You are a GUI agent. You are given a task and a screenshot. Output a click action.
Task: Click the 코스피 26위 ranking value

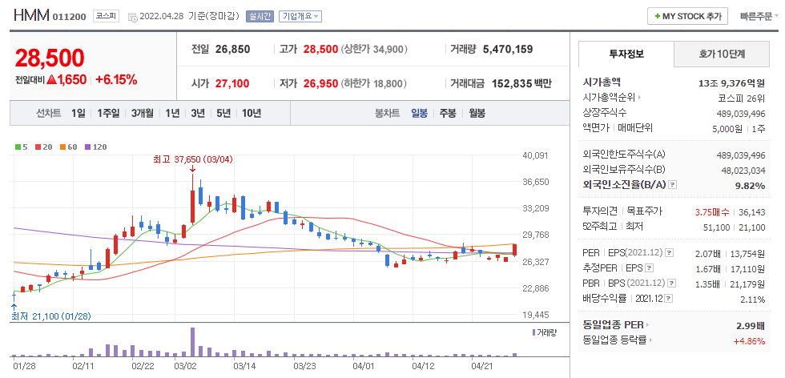coord(742,98)
